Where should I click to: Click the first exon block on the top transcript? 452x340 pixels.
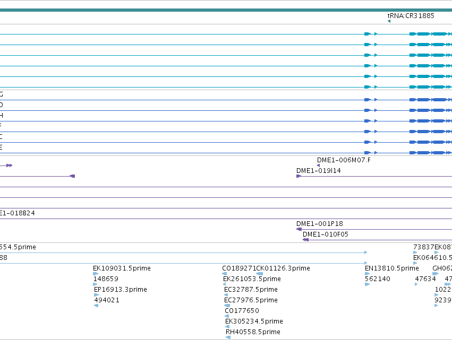pyautogui.click(x=367, y=34)
